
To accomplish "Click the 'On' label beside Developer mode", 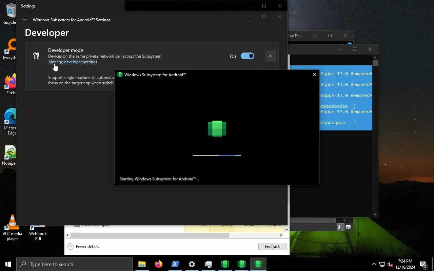I will tap(233, 56).
